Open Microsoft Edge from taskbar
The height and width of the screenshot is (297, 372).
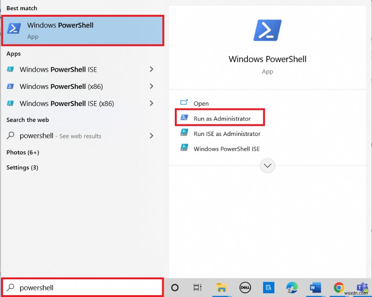pos(292,287)
